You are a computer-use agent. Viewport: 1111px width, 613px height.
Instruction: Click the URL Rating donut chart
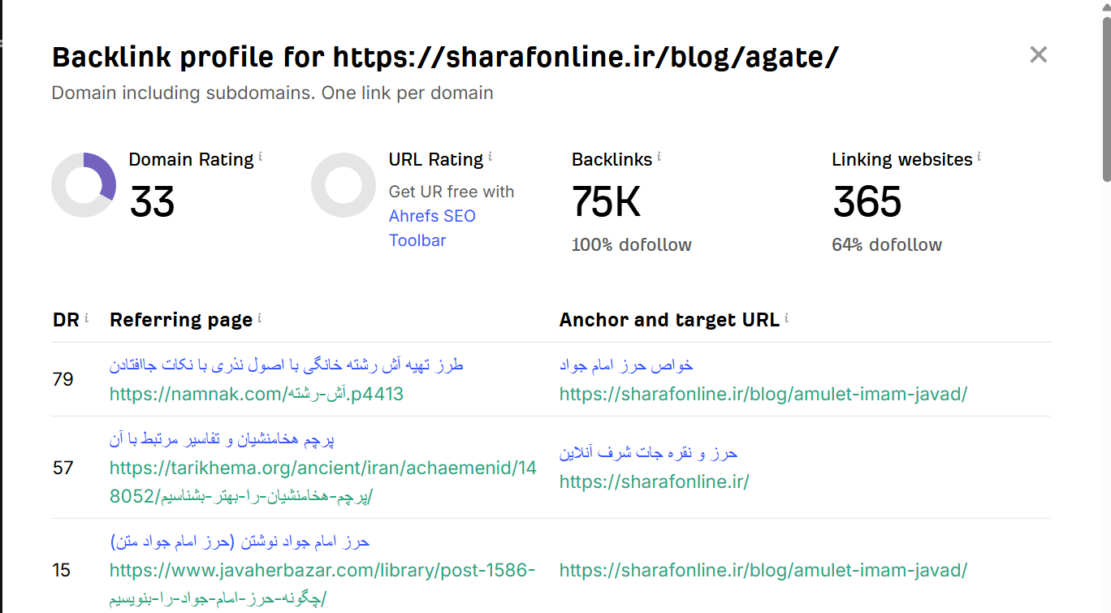pyautogui.click(x=344, y=185)
